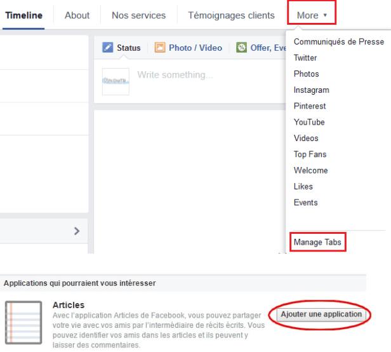
Task: Click the Photo / Video composer link
Action: pyautogui.click(x=195, y=48)
